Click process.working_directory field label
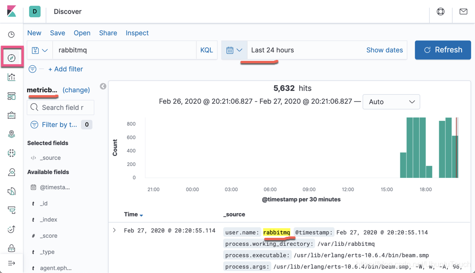This screenshot has height=273, width=475. [x=269, y=244]
